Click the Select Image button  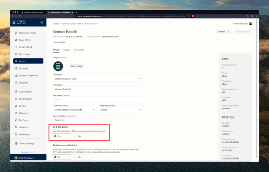pyautogui.click(x=76, y=66)
